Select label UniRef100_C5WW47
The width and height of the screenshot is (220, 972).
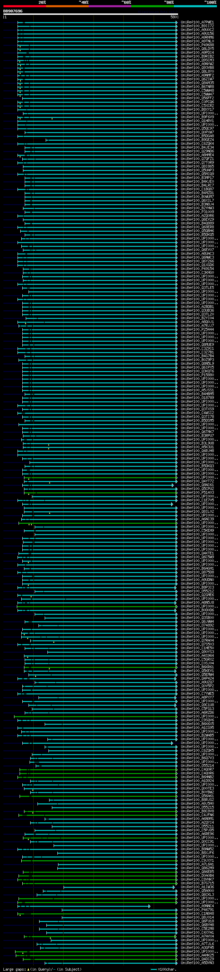197,94
